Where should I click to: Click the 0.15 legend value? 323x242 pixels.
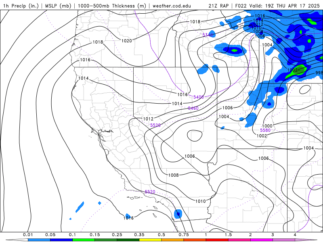click(x=95, y=235)
